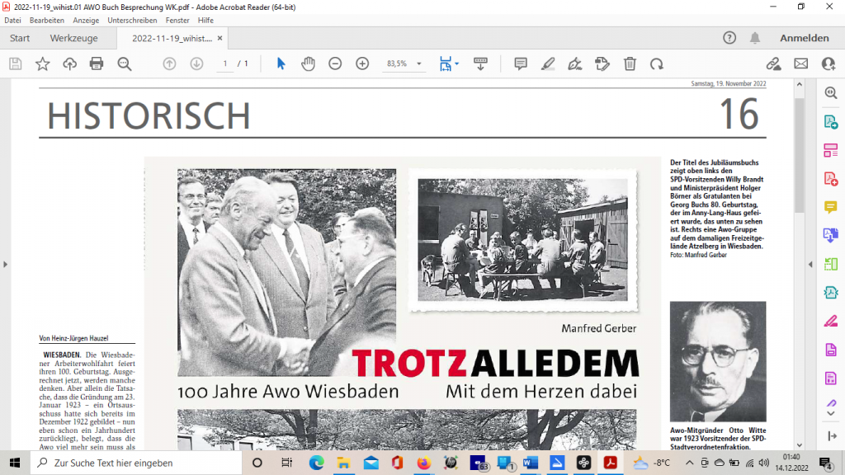
Task: Print the document with printer icon
Action: click(x=97, y=63)
